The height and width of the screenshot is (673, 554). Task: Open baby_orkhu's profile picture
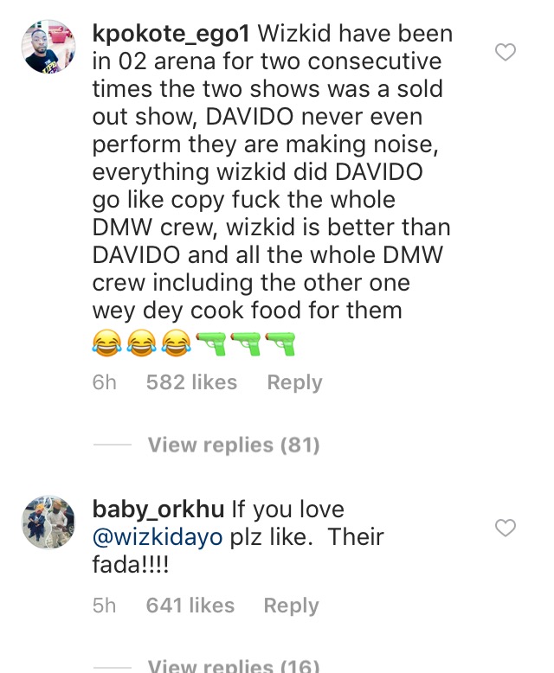[x=48, y=522]
